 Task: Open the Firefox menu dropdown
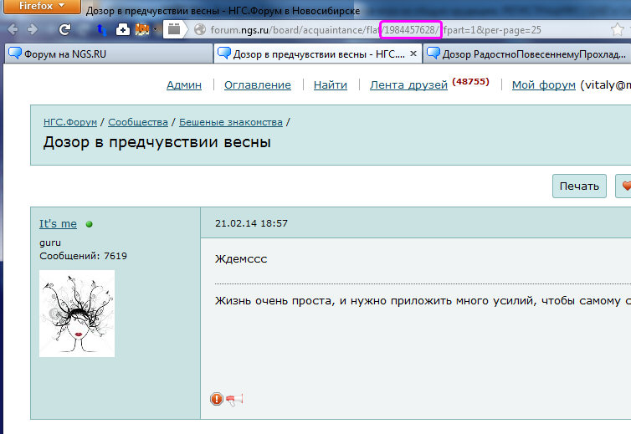tap(40, 8)
